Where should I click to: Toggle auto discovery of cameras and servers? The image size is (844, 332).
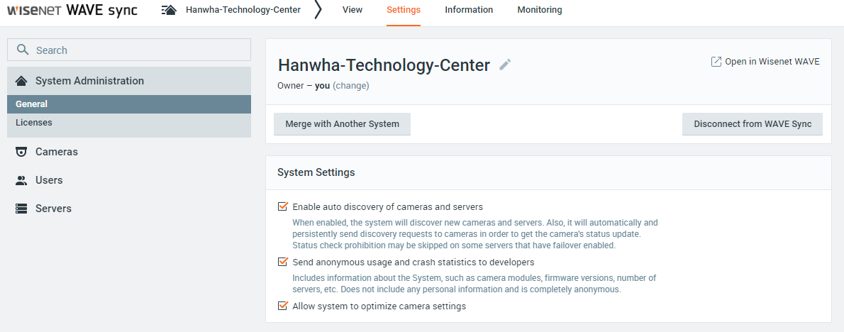282,206
